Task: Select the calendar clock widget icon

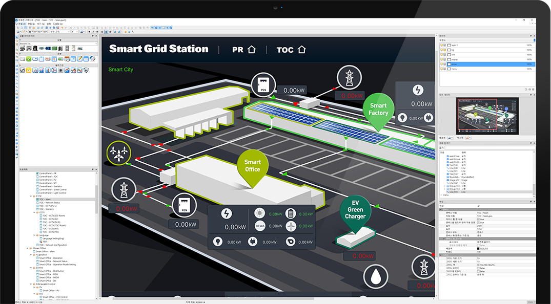Action: point(67,59)
